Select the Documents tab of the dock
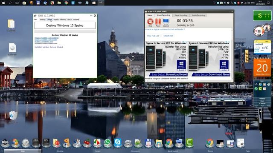 point(135,151)
